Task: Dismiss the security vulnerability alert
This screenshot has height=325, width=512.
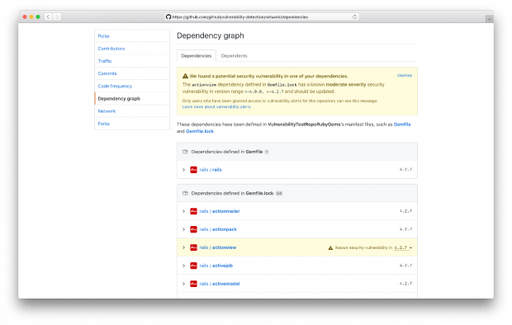Action: 405,75
